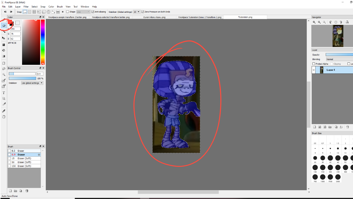Click the G color value field

[15, 34]
